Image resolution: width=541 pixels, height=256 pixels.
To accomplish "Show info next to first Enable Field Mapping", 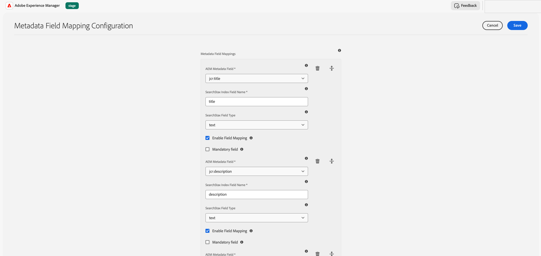I will pos(251,138).
